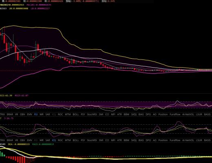212x163 pixels.
Task: Choose VR in the row beneath the KDJ chart
Action: [16, 140]
